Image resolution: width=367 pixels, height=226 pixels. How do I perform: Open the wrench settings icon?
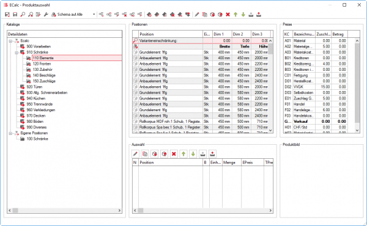point(46,15)
